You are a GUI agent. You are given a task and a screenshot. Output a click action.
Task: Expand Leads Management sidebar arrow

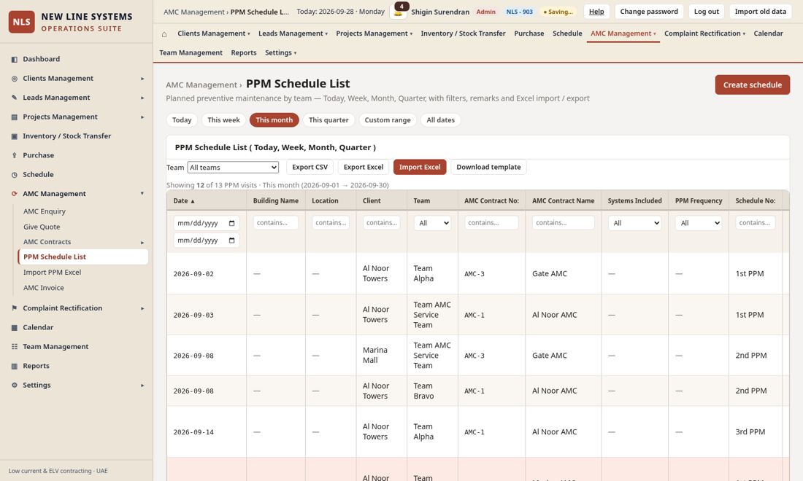tap(142, 98)
